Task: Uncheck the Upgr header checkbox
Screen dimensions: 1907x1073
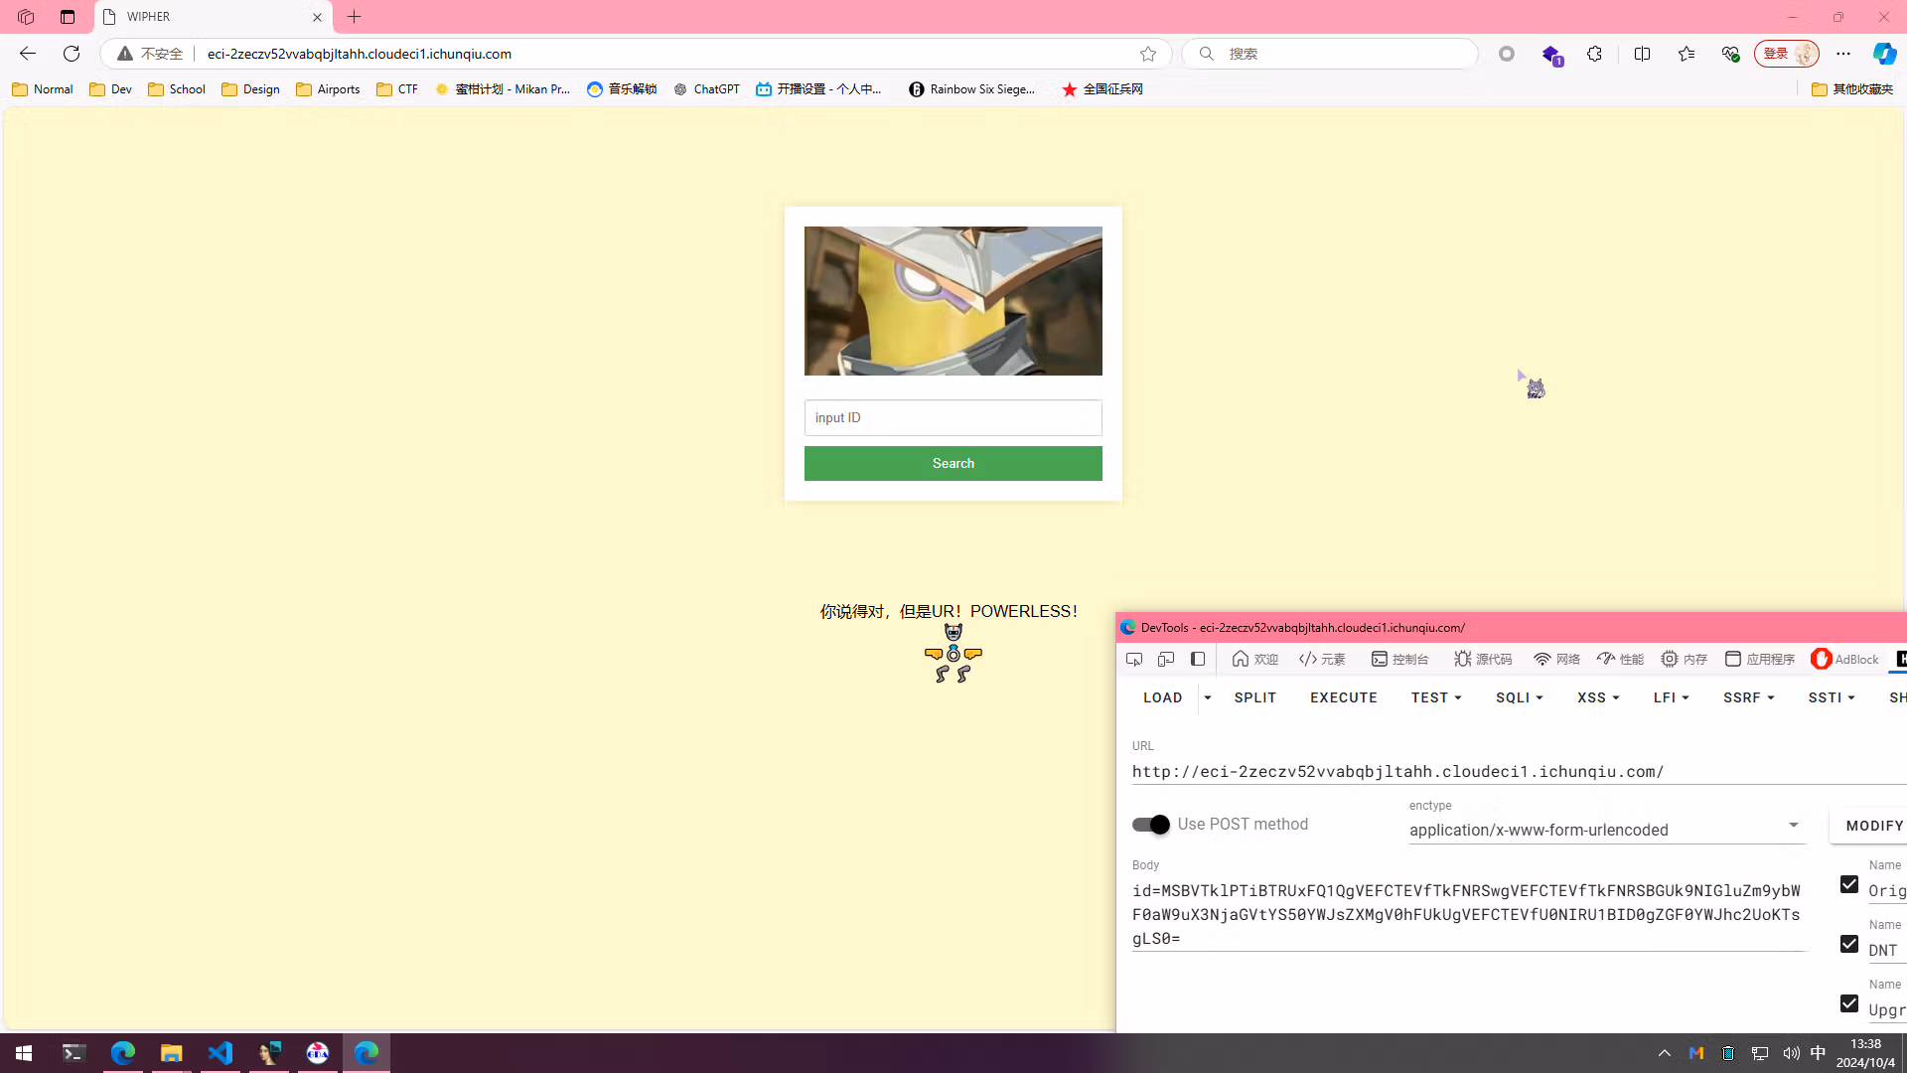Action: pyautogui.click(x=1849, y=1003)
